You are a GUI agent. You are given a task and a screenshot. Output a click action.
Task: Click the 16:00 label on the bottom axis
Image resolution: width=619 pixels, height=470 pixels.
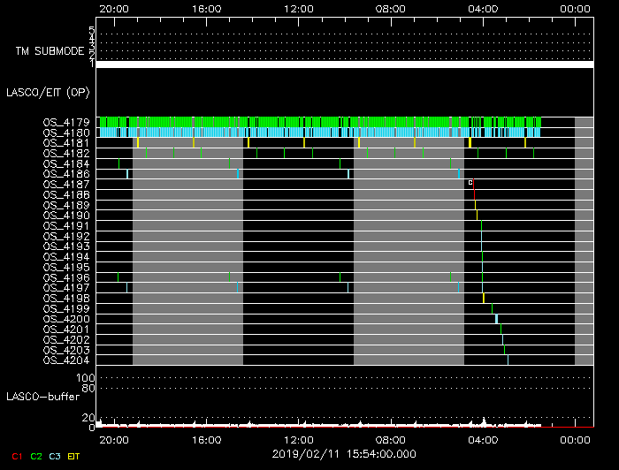(205, 438)
